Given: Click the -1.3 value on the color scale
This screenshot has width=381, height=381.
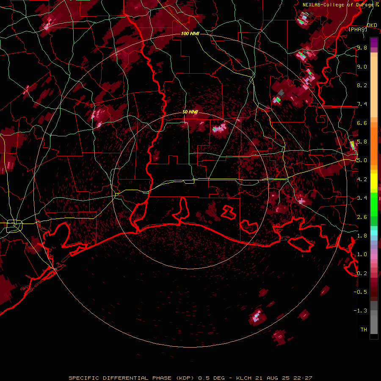Looking at the screenshot, I should point(360,311).
